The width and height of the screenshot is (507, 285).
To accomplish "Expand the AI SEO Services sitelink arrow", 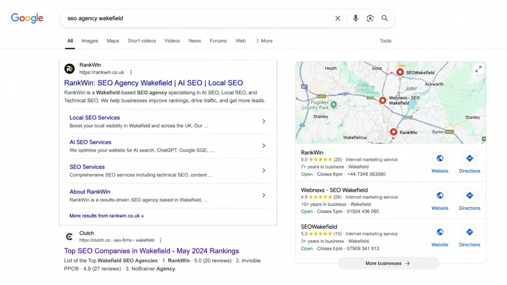I will [x=264, y=146].
